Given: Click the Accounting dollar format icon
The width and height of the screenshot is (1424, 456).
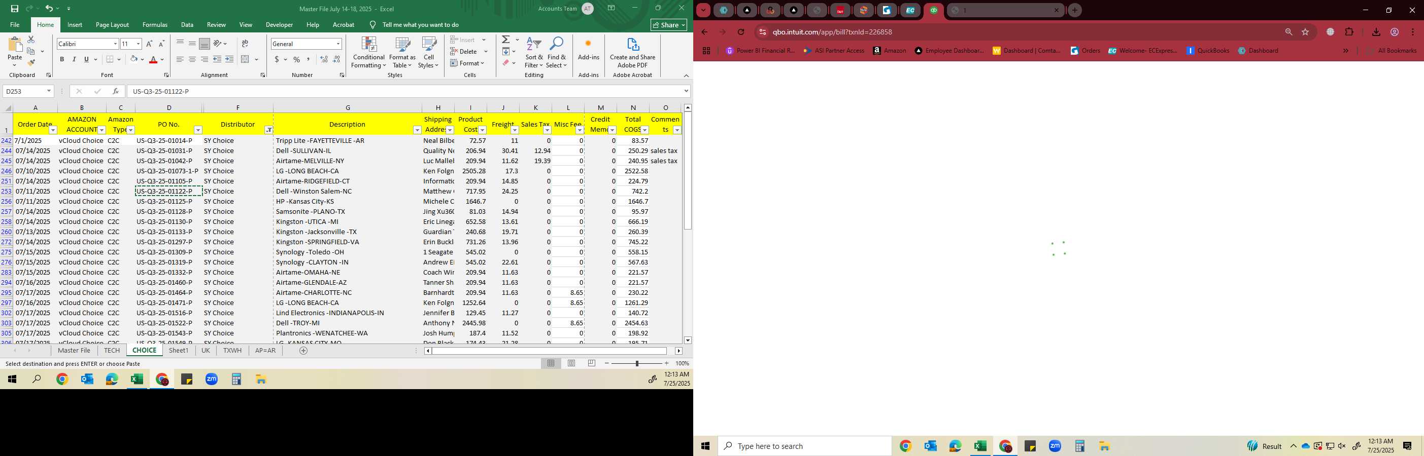Looking at the screenshot, I should pos(277,59).
